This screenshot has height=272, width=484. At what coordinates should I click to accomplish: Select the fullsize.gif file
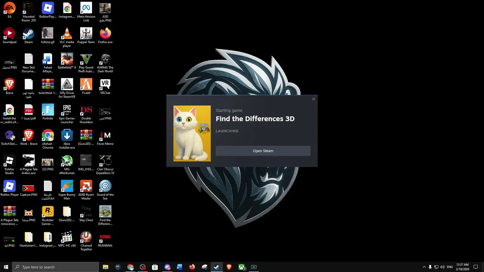point(48,36)
